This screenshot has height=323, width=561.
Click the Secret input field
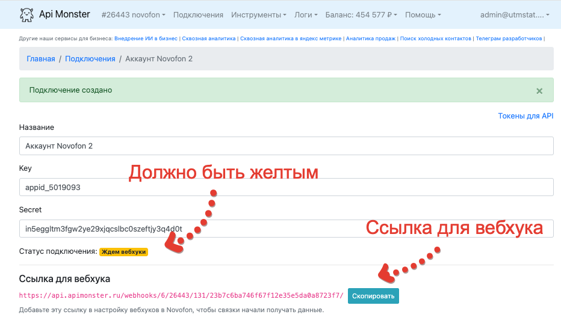[x=287, y=229]
